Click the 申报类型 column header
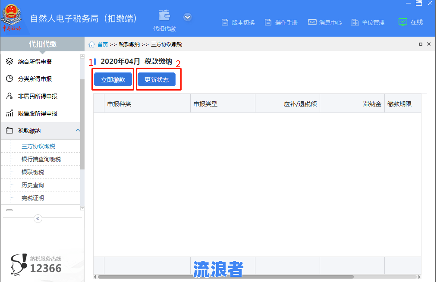The width and height of the screenshot is (437, 282). 223,104
